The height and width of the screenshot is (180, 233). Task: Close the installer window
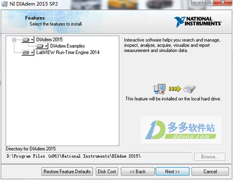point(222,3)
